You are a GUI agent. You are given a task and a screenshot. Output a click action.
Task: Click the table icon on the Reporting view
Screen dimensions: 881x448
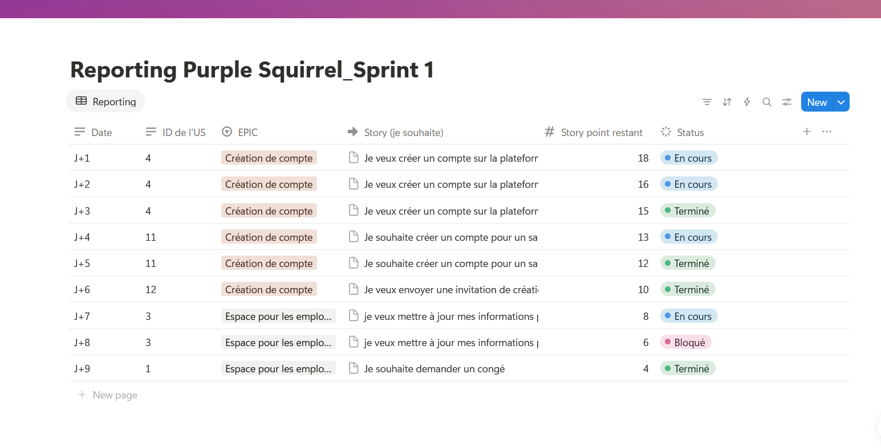coord(81,101)
